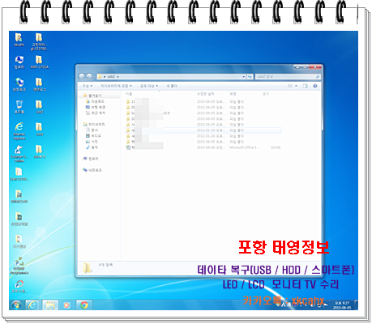
Task: Open Windows Media Player taskbar icon
Action: [x=66, y=305]
